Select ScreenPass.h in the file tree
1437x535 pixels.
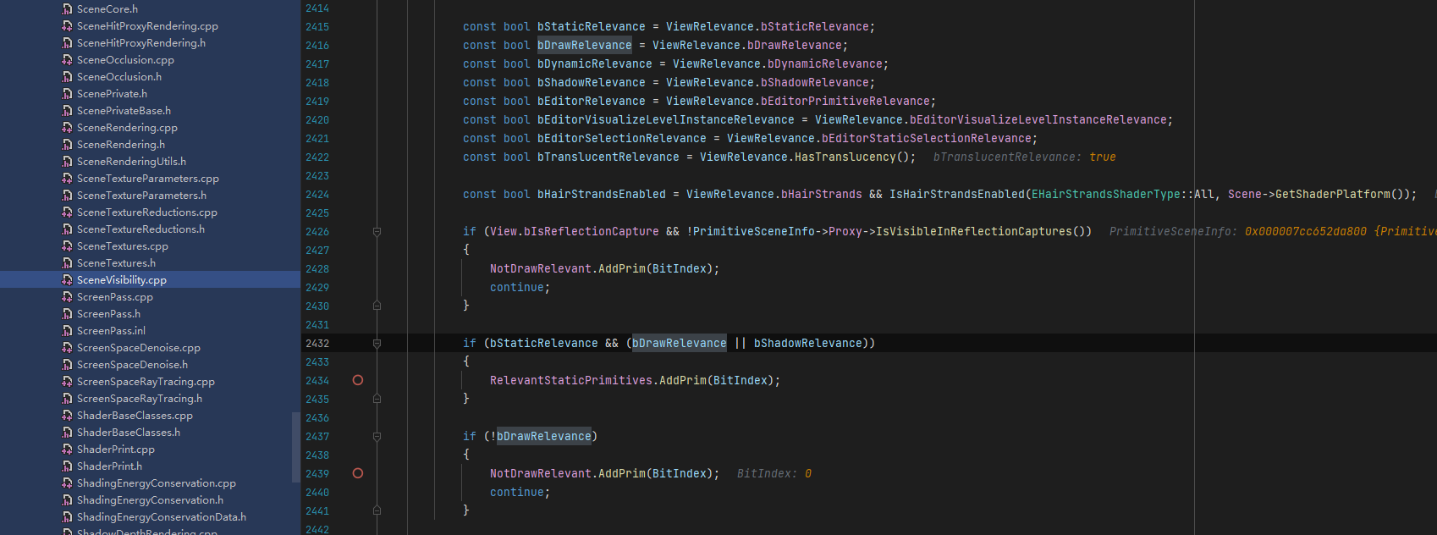[x=108, y=314]
